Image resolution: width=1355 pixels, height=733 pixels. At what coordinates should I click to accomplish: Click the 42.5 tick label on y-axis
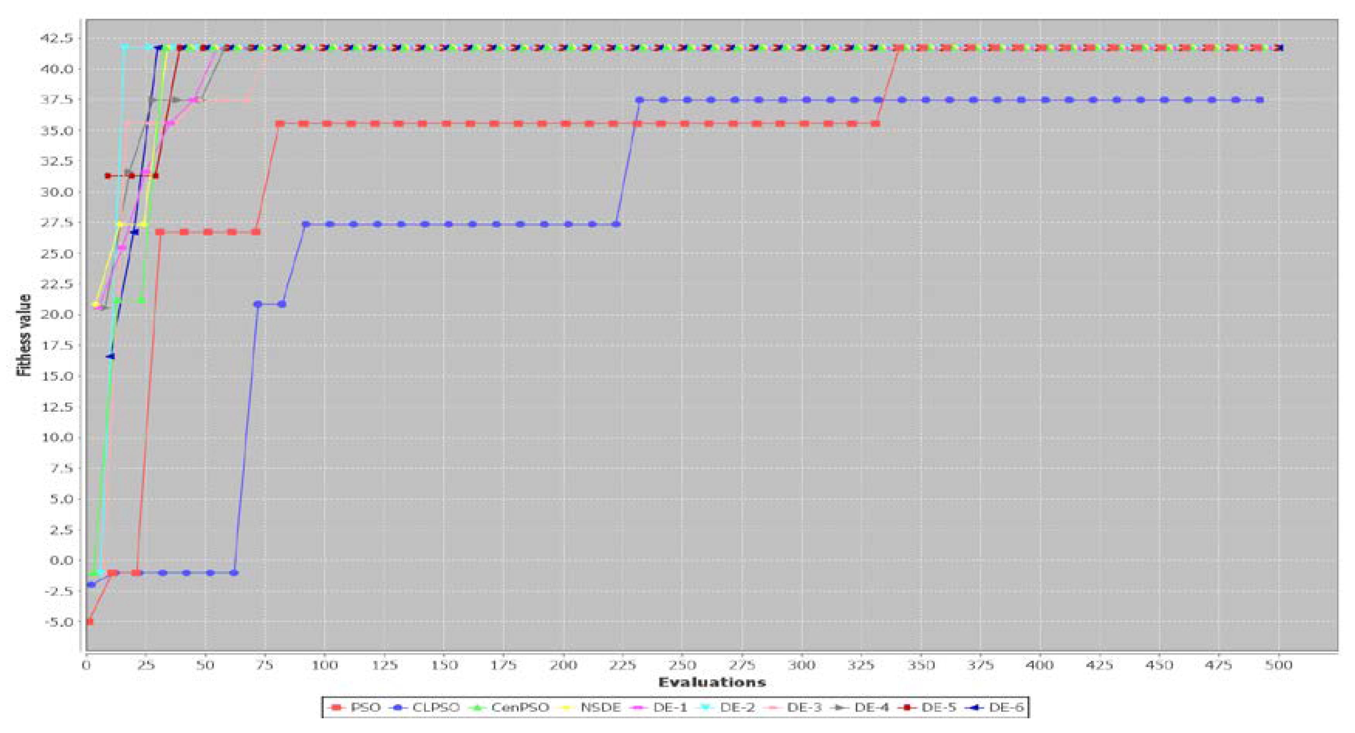58,38
